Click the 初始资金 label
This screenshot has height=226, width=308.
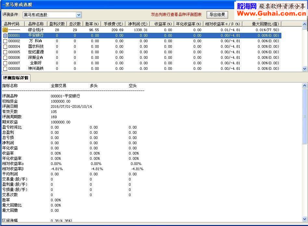10,101
